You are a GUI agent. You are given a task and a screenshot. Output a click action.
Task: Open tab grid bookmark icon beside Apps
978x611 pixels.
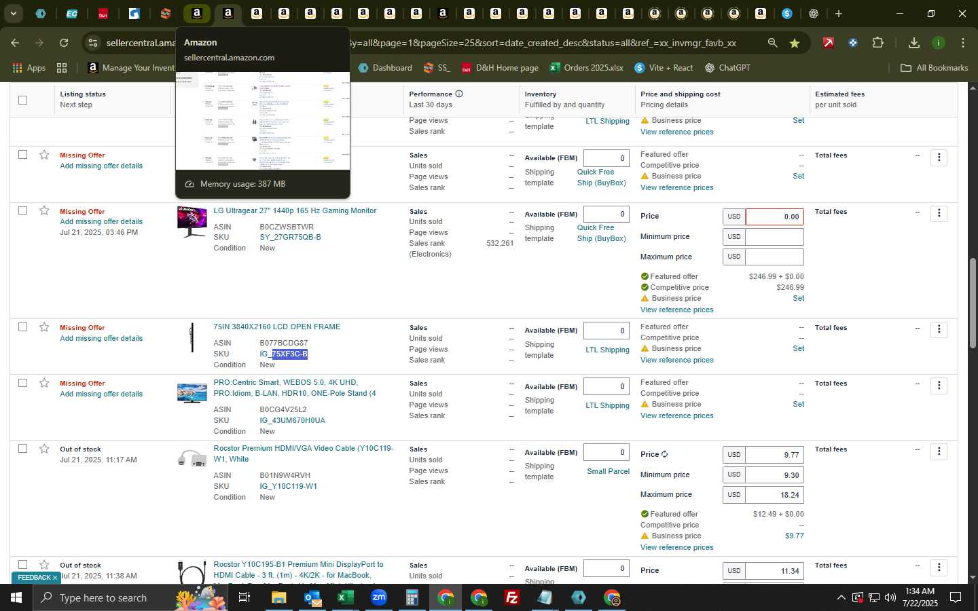pos(62,68)
